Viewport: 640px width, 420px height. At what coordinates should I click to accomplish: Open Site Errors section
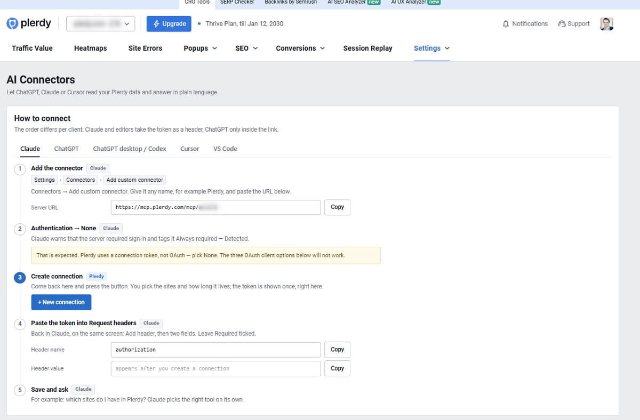145,48
